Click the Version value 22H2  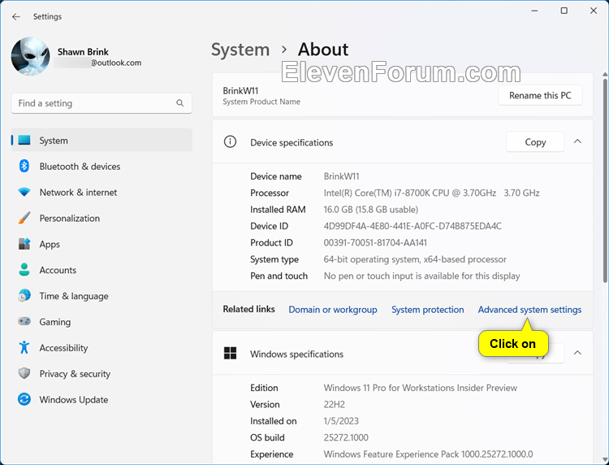tap(335, 404)
